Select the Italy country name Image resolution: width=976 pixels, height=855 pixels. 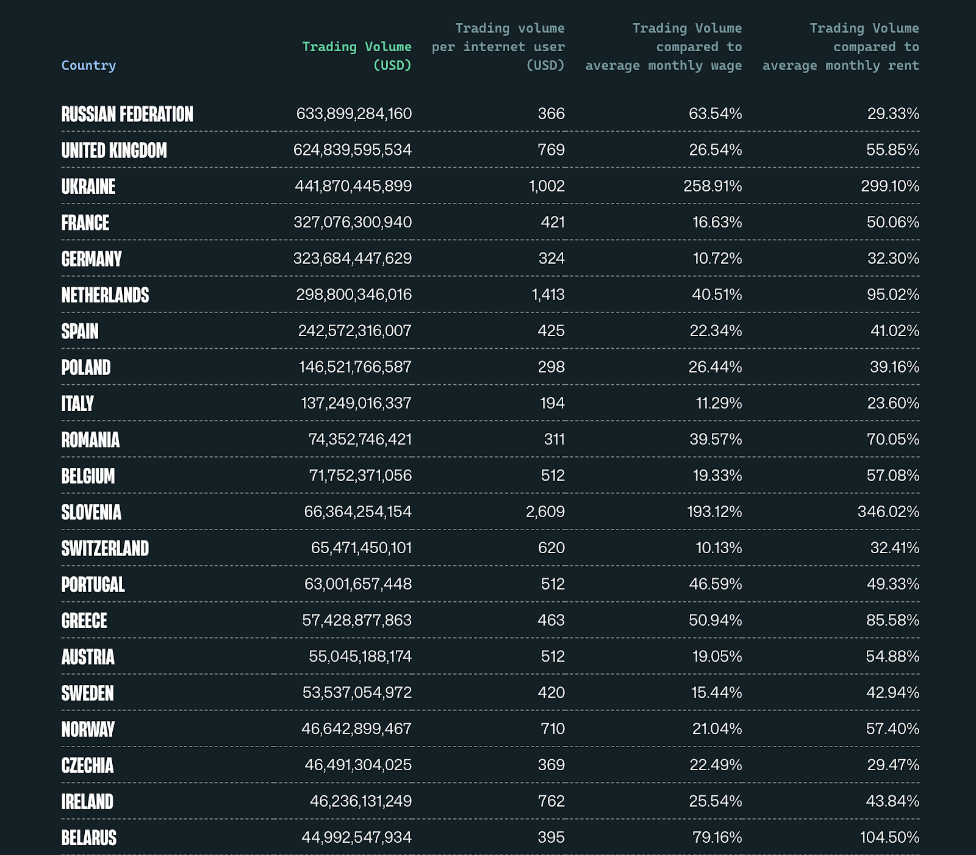point(77,404)
